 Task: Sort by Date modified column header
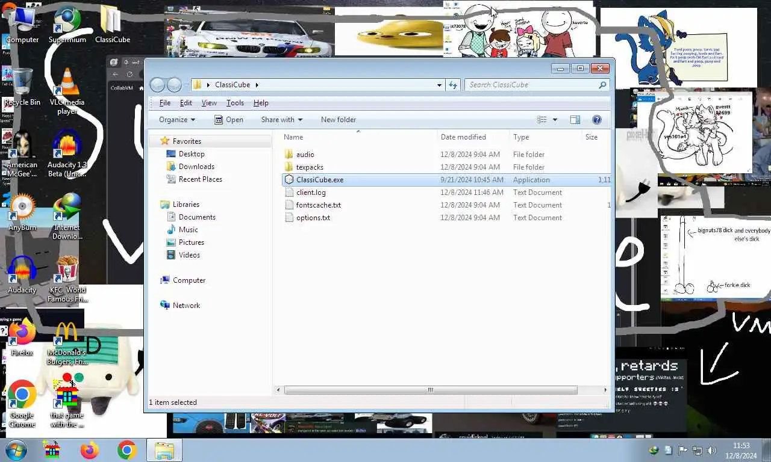click(x=473, y=137)
